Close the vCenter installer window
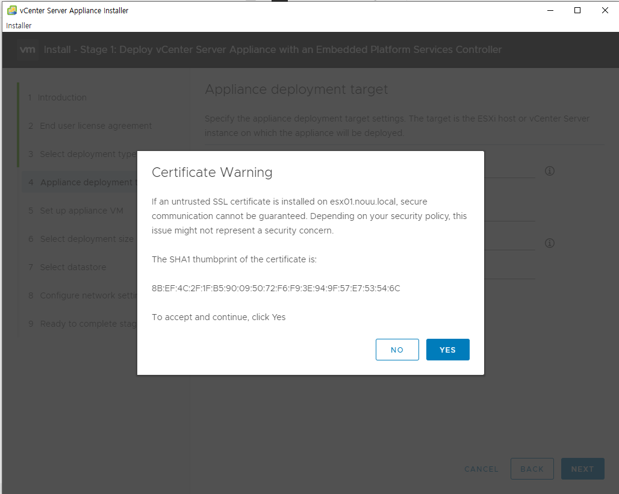 pos(605,11)
